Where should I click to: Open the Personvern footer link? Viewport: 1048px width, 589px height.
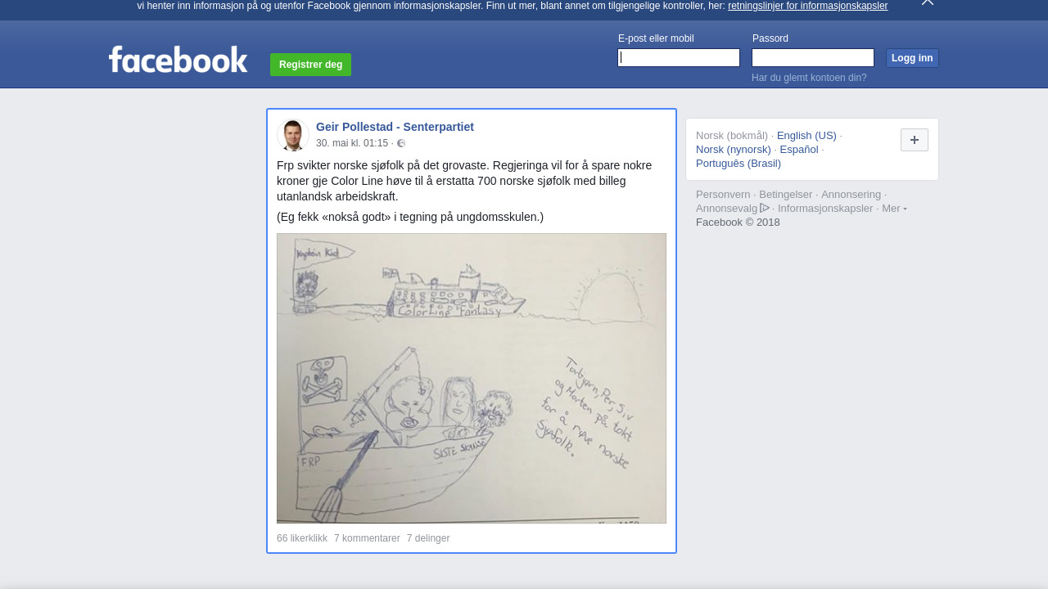pyautogui.click(x=723, y=195)
